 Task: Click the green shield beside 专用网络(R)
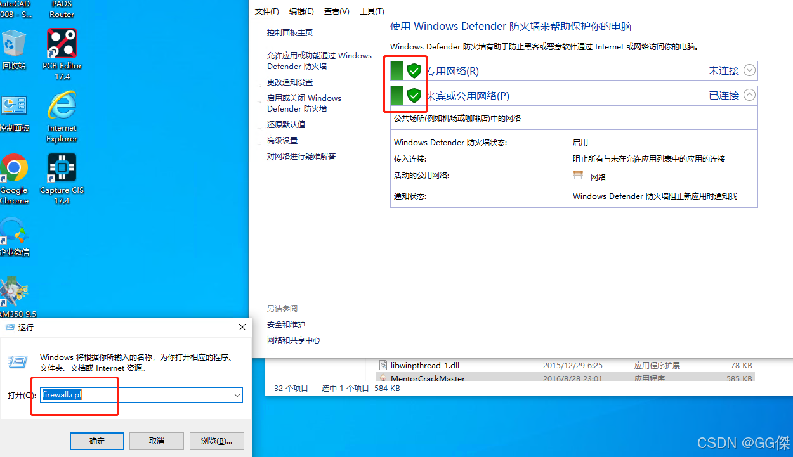(x=414, y=71)
